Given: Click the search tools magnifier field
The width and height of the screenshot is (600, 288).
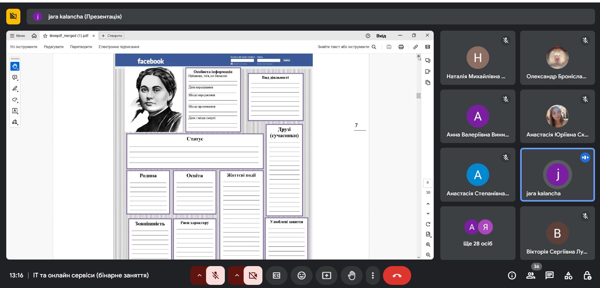Looking at the screenshot, I should coord(347,47).
